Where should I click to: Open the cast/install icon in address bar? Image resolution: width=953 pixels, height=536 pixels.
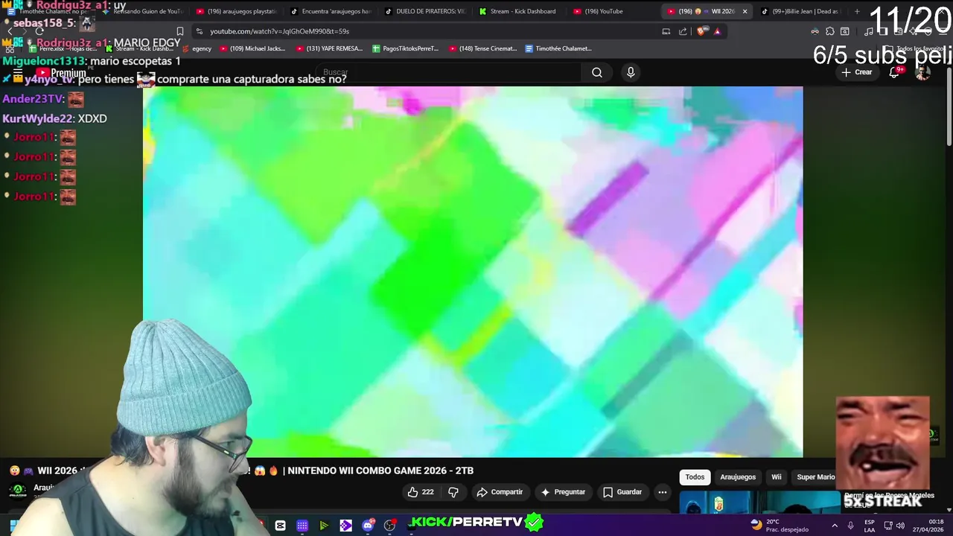(x=666, y=31)
